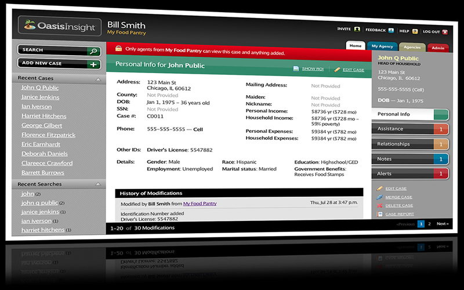Viewport: 464px width, 290px height.
Task: Open recent case Barrett Burrows
Action: [x=42, y=172]
